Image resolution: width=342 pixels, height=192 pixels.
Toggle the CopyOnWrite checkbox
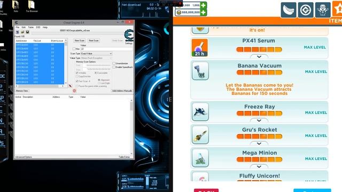click(77, 77)
